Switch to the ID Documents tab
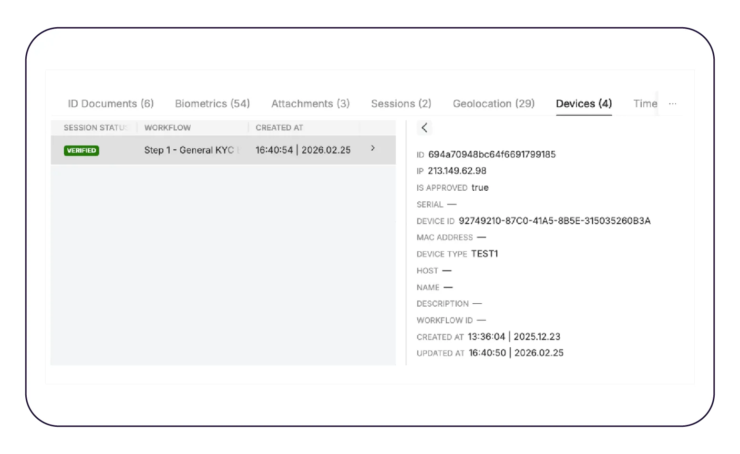The height and width of the screenshot is (454, 740). [x=111, y=103]
